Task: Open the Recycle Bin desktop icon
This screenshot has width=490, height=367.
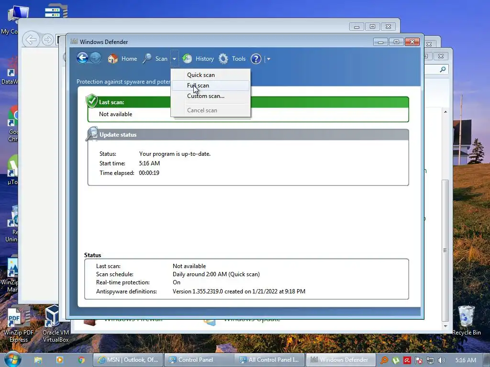Action: pos(466,320)
